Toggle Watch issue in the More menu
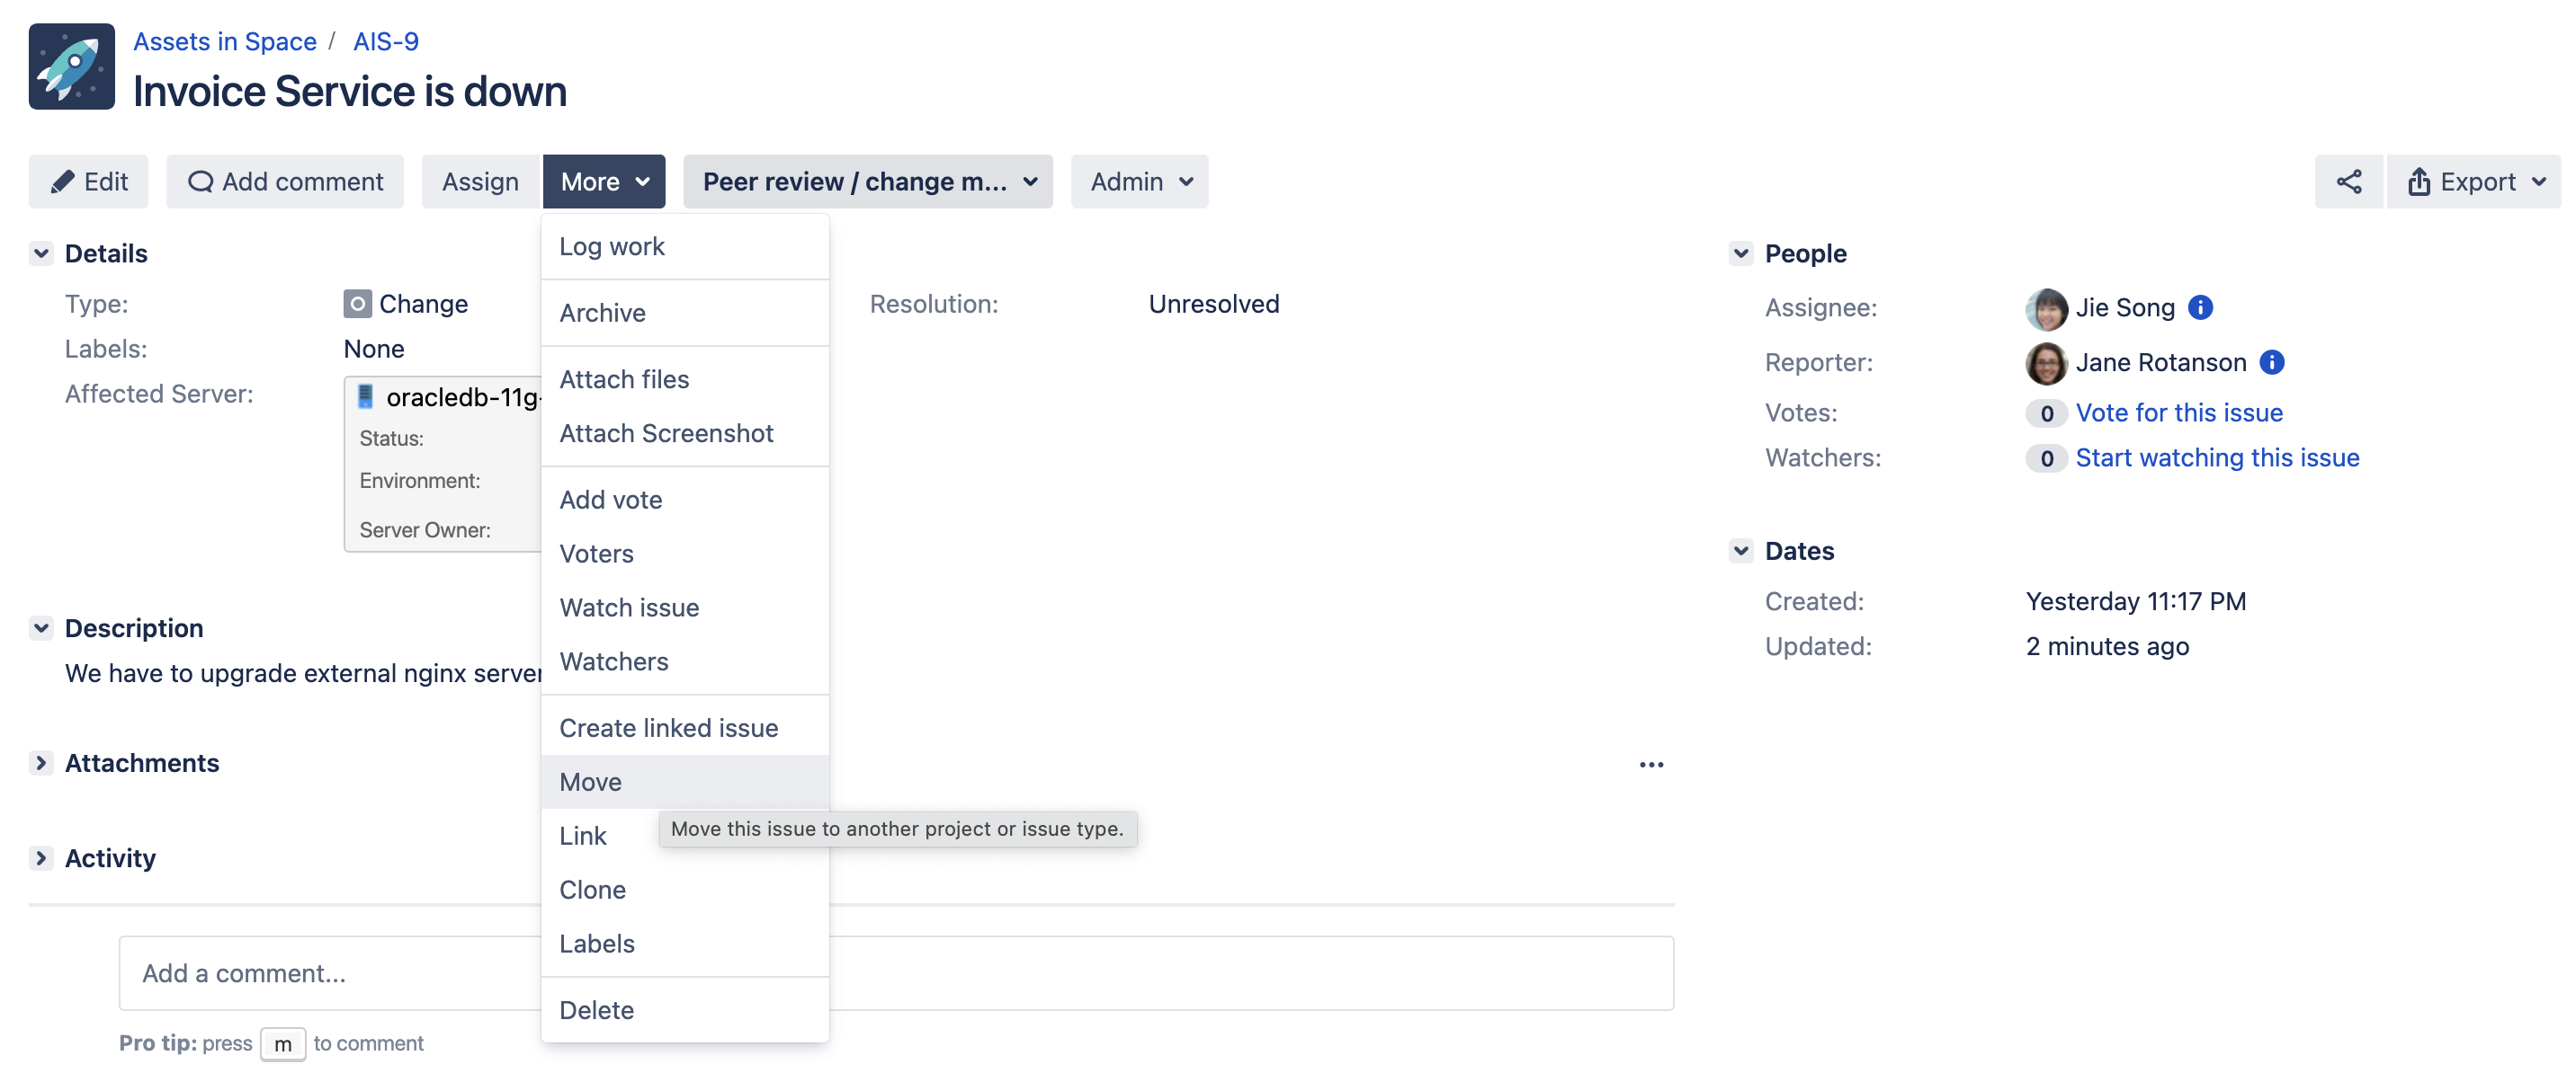 click(x=628, y=607)
